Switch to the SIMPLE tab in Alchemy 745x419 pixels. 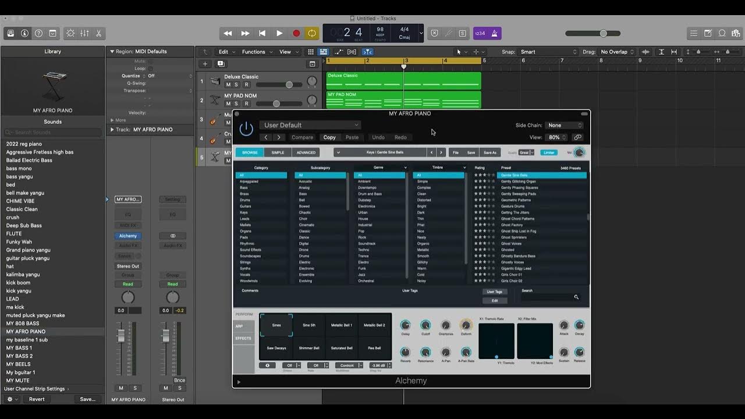[278, 152]
